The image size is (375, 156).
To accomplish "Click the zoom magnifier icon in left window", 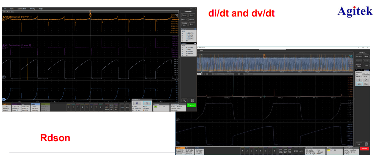I will click(x=185, y=101).
